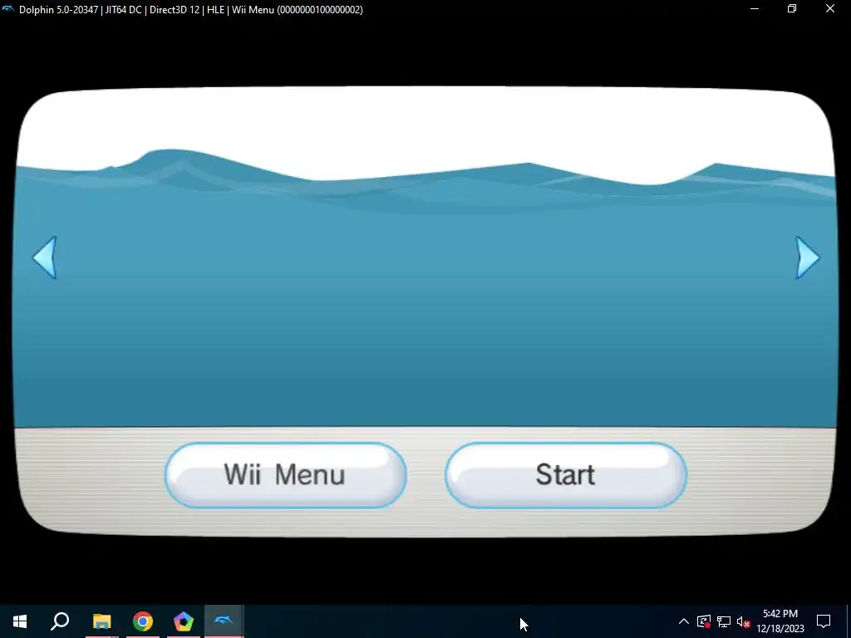Click the Start button on the channel screen

(x=565, y=475)
